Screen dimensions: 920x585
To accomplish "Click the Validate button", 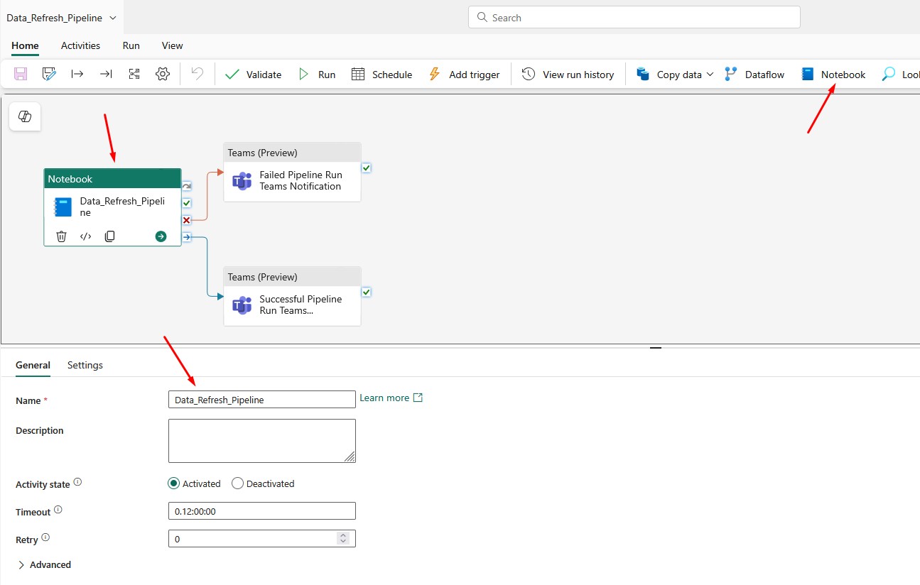I will 253,75.
